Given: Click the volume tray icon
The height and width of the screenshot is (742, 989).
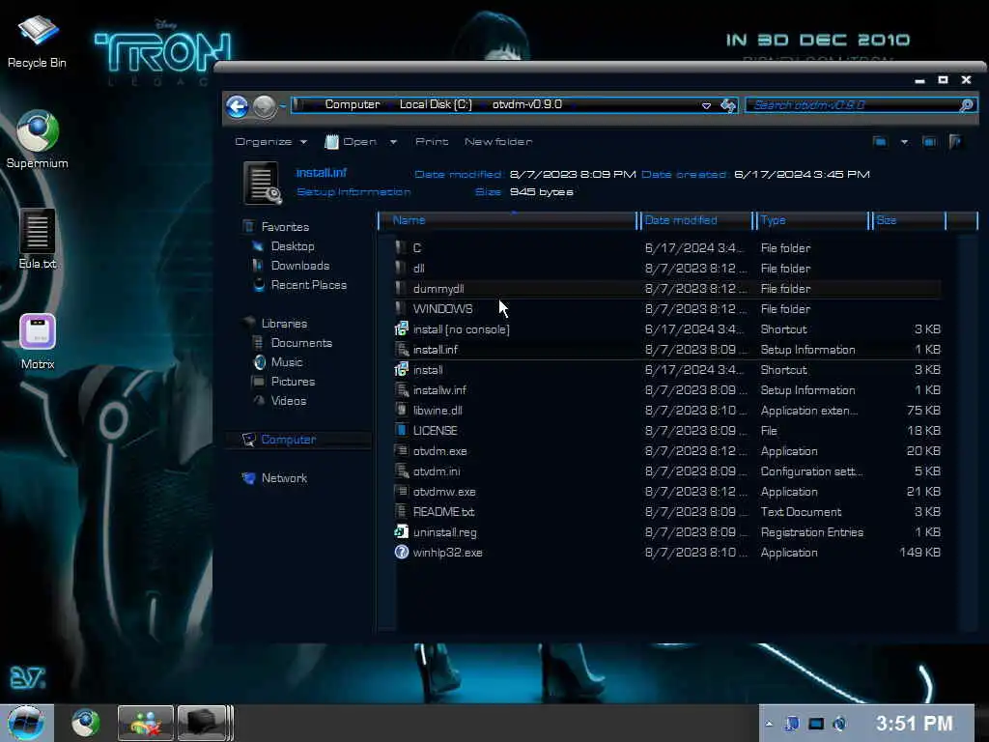Looking at the screenshot, I should pos(839,724).
